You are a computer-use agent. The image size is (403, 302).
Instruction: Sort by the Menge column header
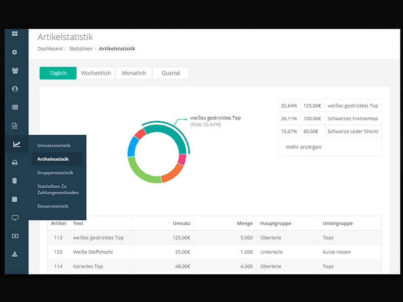tap(245, 223)
